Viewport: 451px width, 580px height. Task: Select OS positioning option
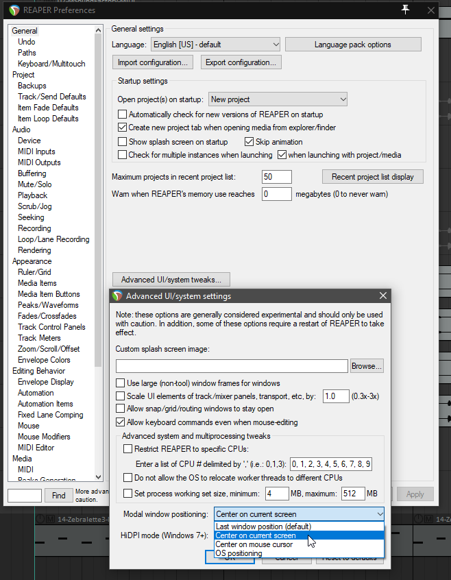point(299,553)
